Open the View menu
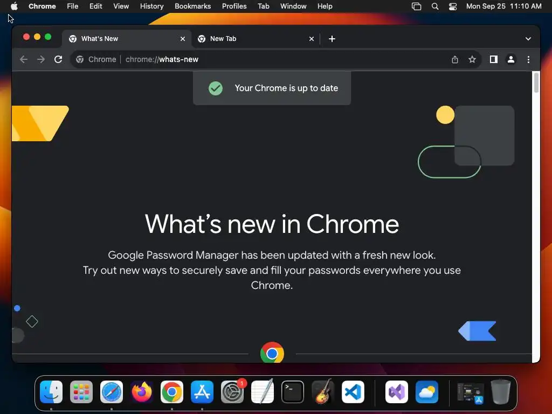Image resolution: width=552 pixels, height=414 pixels. pyautogui.click(x=121, y=6)
